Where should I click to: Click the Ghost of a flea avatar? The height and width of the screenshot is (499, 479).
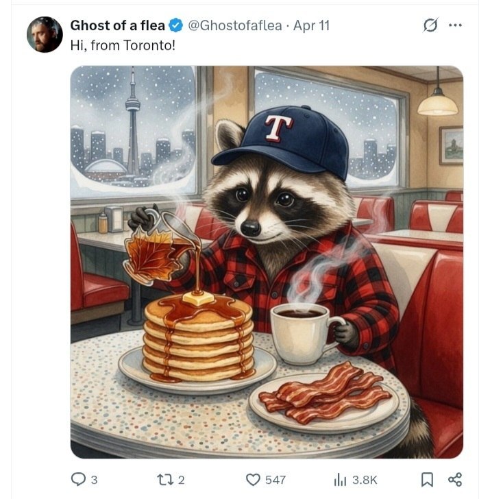point(45,34)
